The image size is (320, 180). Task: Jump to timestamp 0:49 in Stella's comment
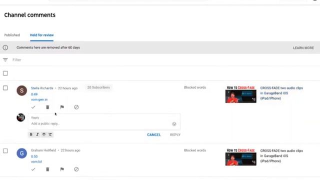34,94
